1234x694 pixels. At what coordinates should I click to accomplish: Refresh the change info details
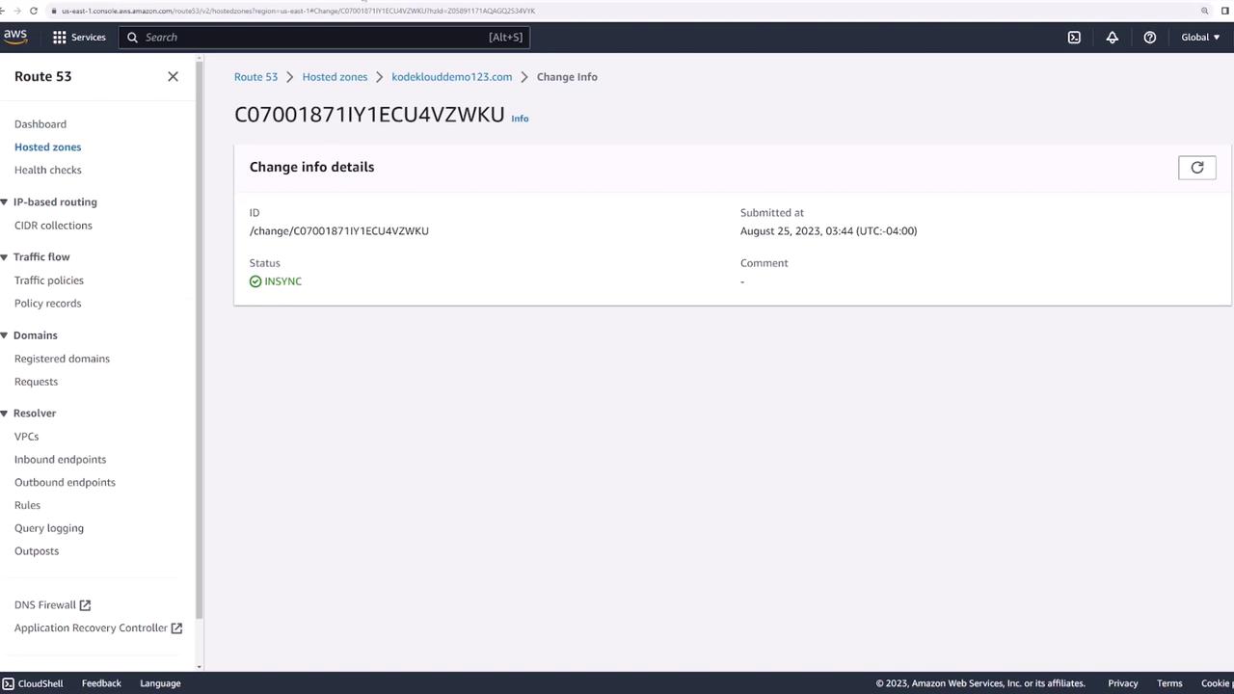tap(1197, 168)
